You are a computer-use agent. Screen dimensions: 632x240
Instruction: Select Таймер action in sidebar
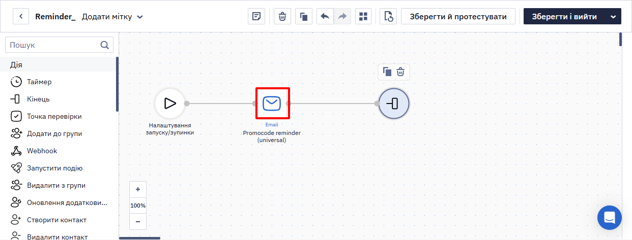point(39,82)
